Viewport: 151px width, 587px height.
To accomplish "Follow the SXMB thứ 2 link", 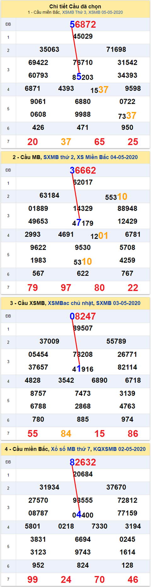I will (58, 157).
